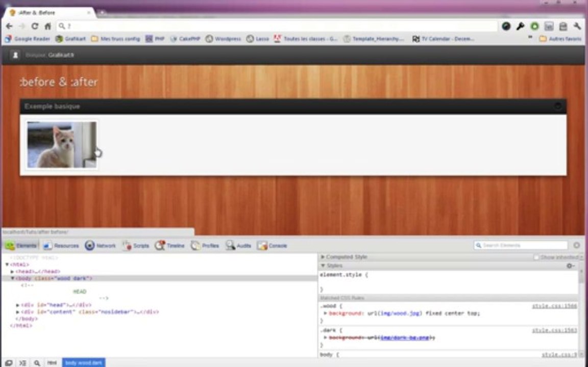Switch to the Scripts panel
Viewport: 588px width, 367px height.
[x=136, y=246]
